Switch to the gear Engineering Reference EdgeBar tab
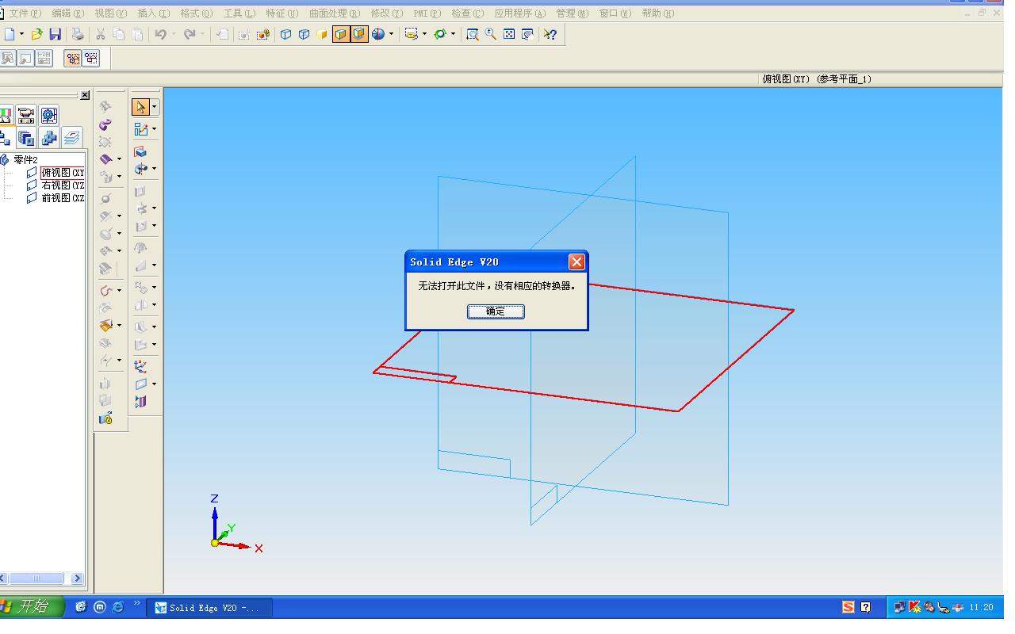 [x=48, y=115]
